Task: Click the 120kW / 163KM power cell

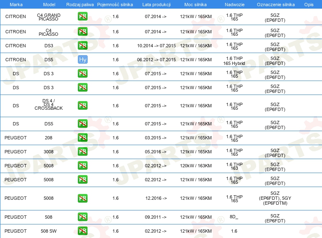Action: (196, 166)
